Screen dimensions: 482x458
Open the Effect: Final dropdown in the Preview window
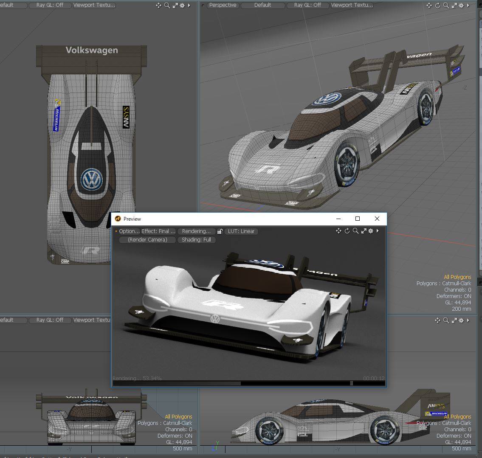[x=158, y=231]
